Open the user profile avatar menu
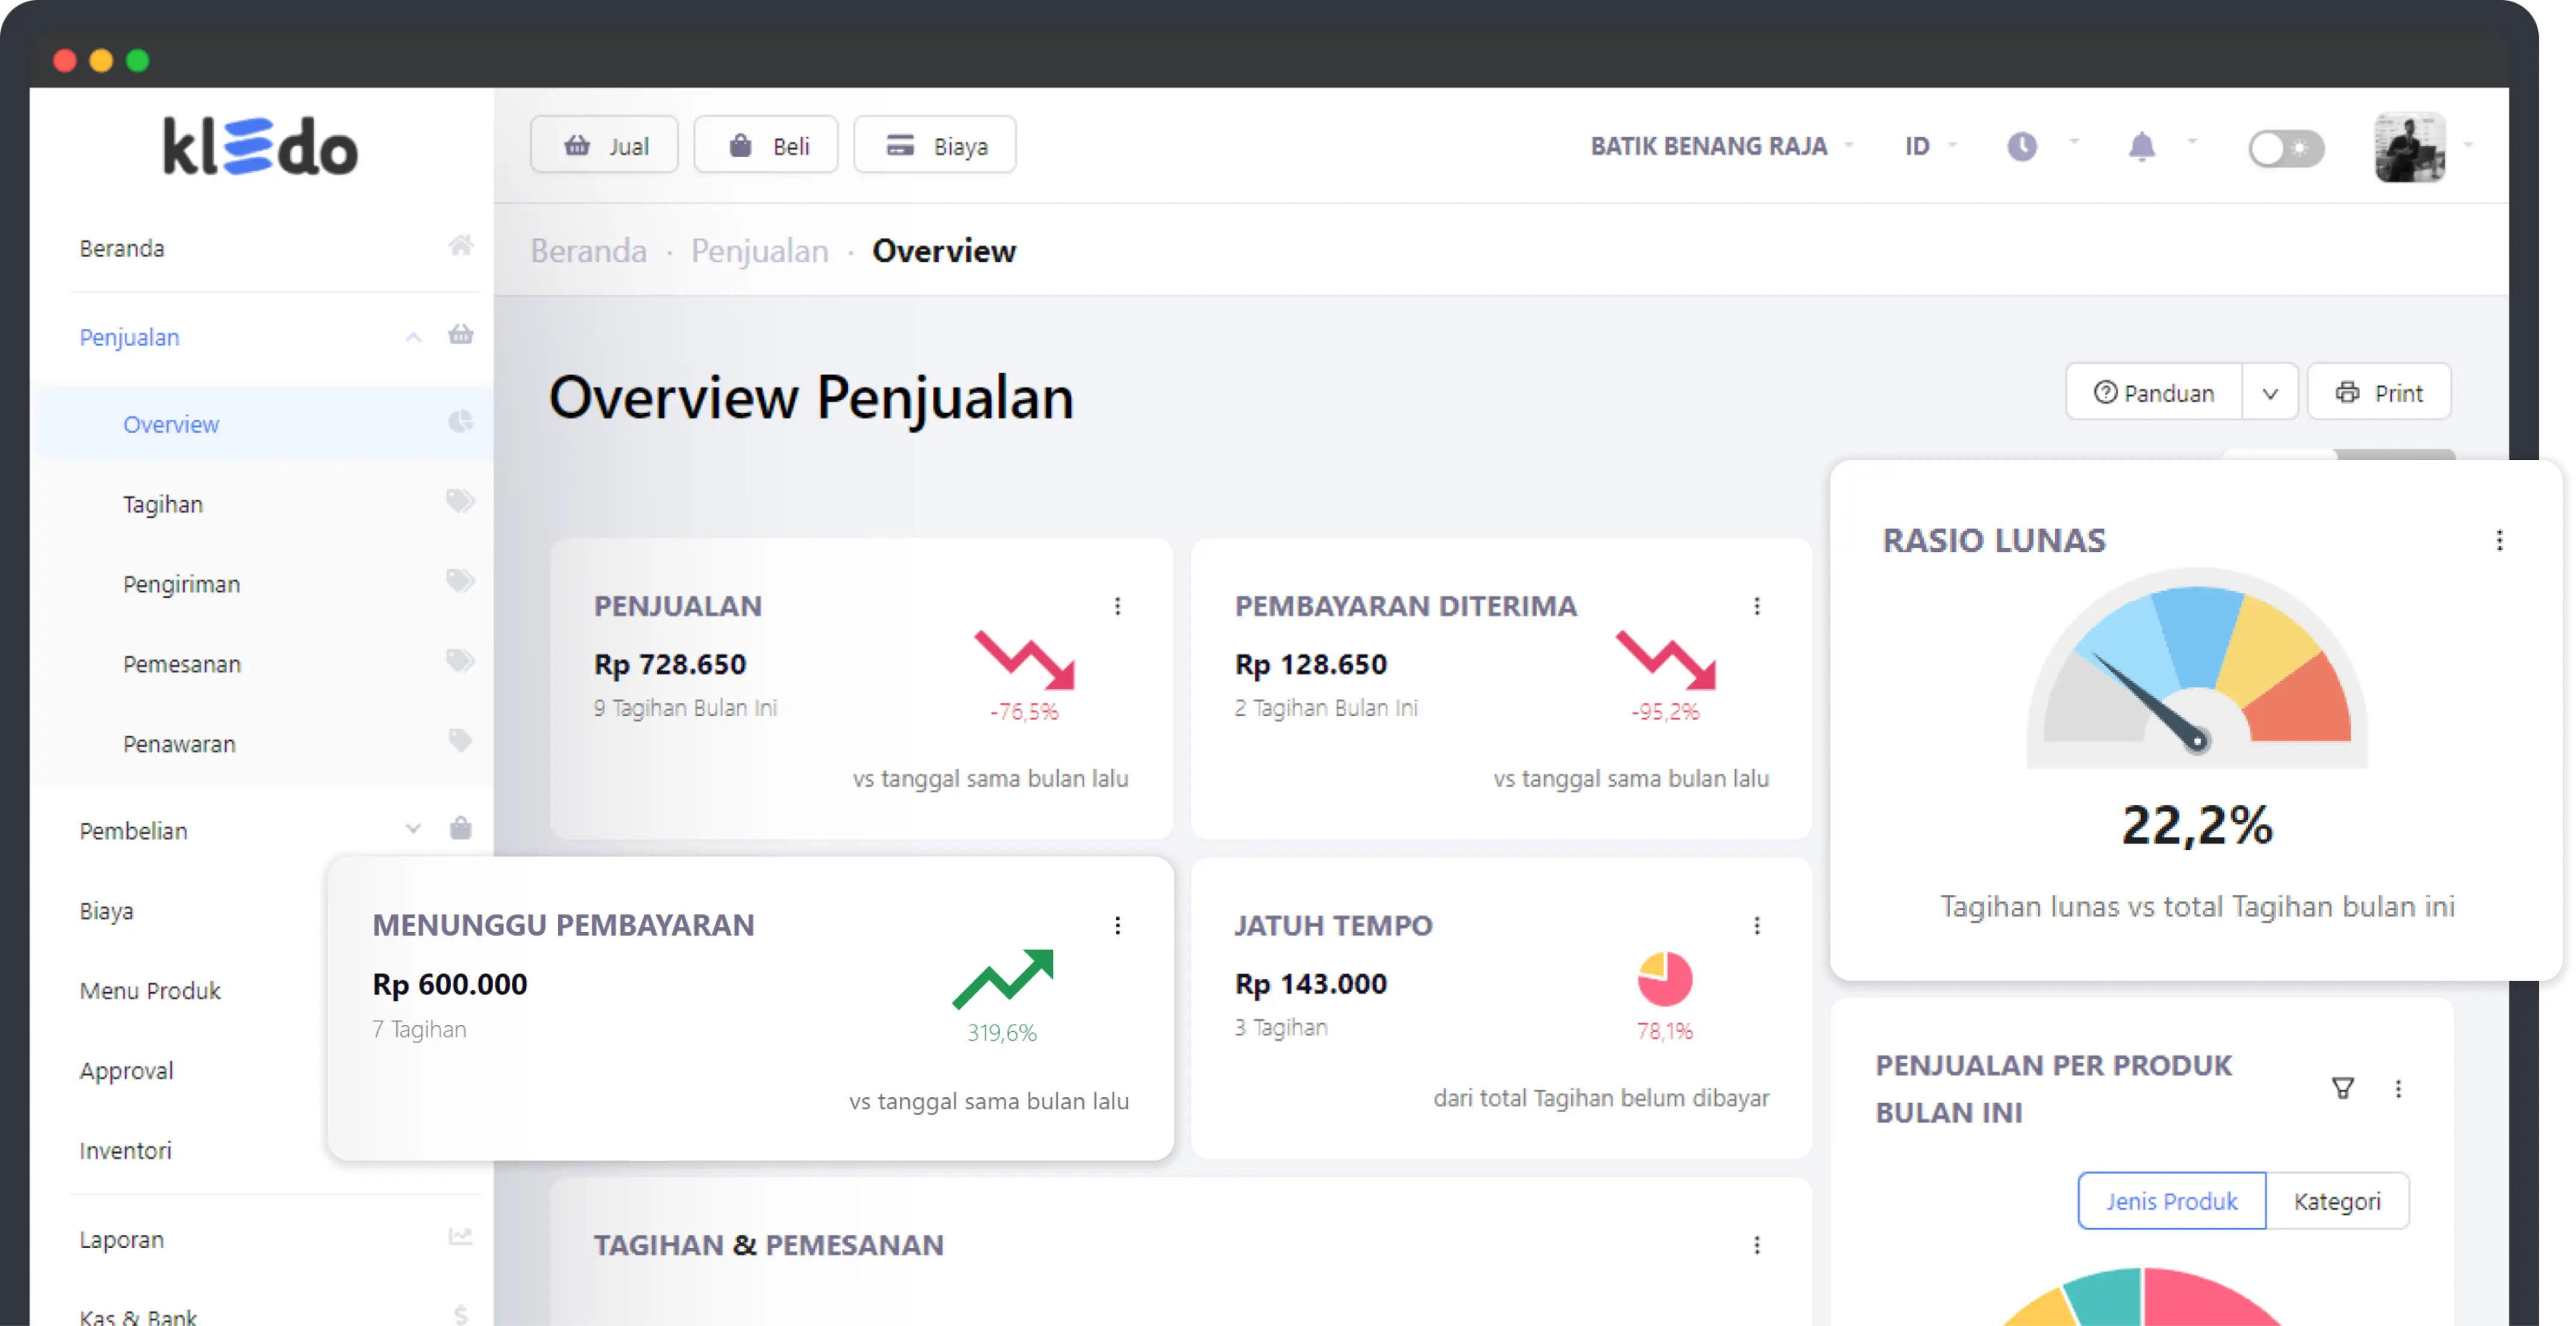The image size is (2576, 1326). (2410, 147)
